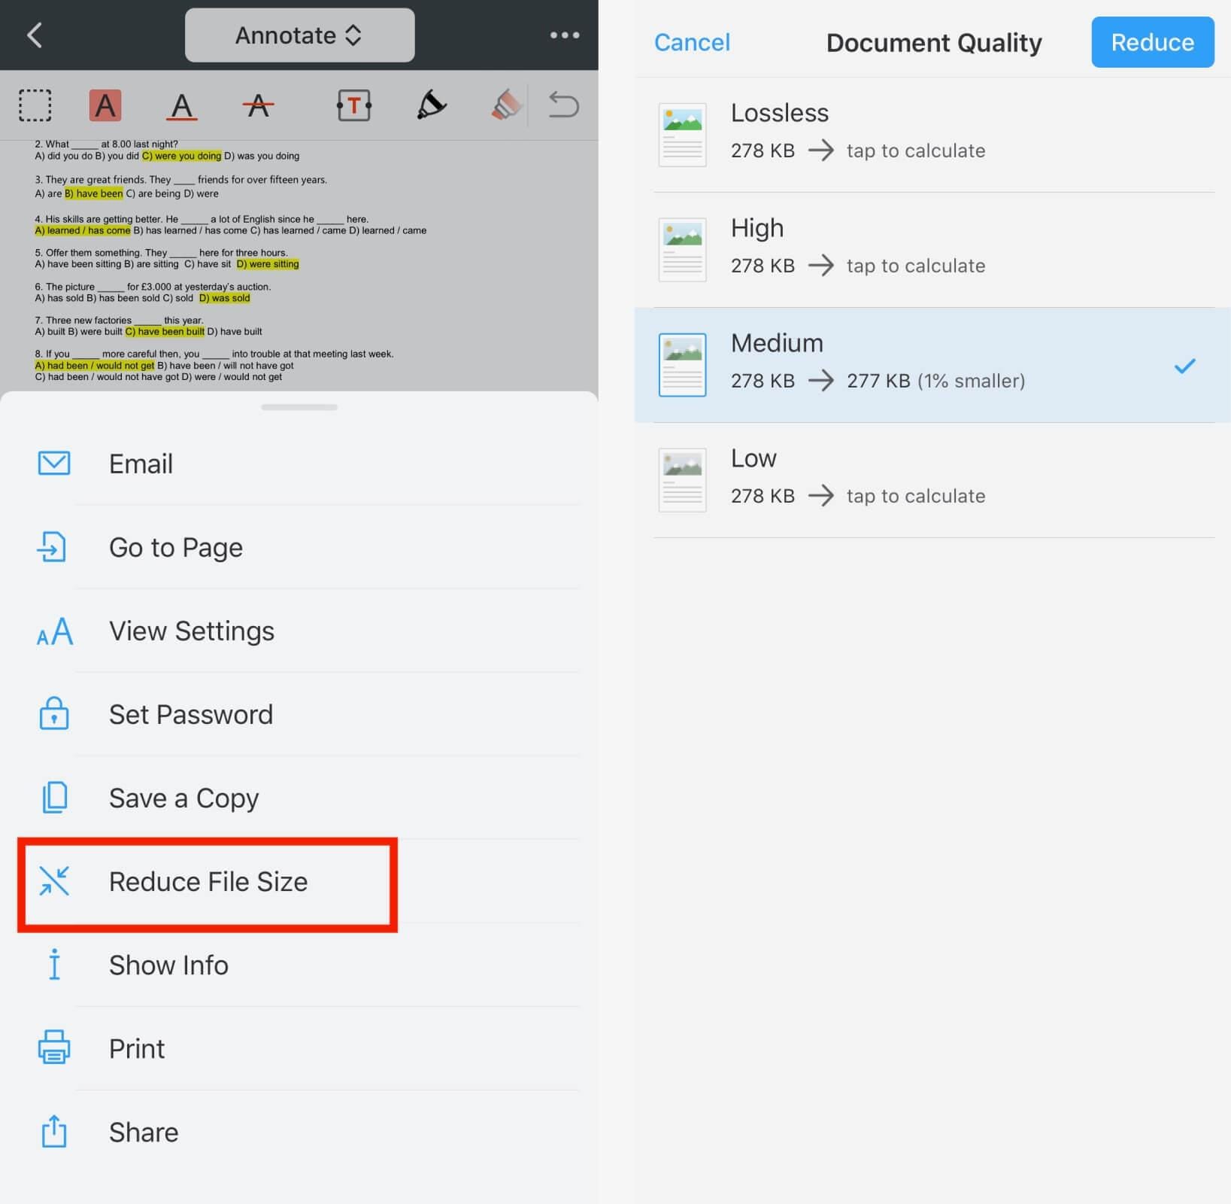This screenshot has height=1204, width=1231.
Task: Expand the sheet using its grab handle
Action: pyautogui.click(x=299, y=406)
